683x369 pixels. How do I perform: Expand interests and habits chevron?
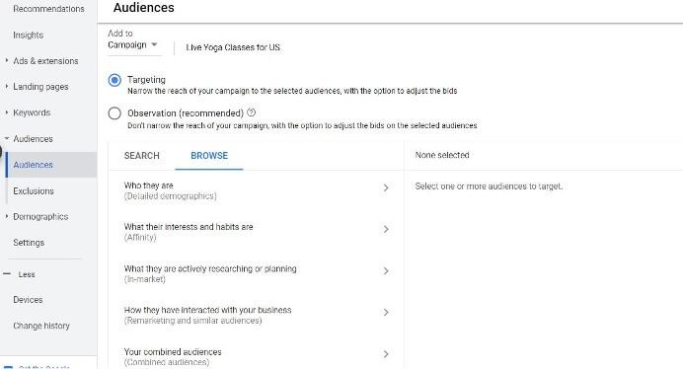[x=386, y=229]
